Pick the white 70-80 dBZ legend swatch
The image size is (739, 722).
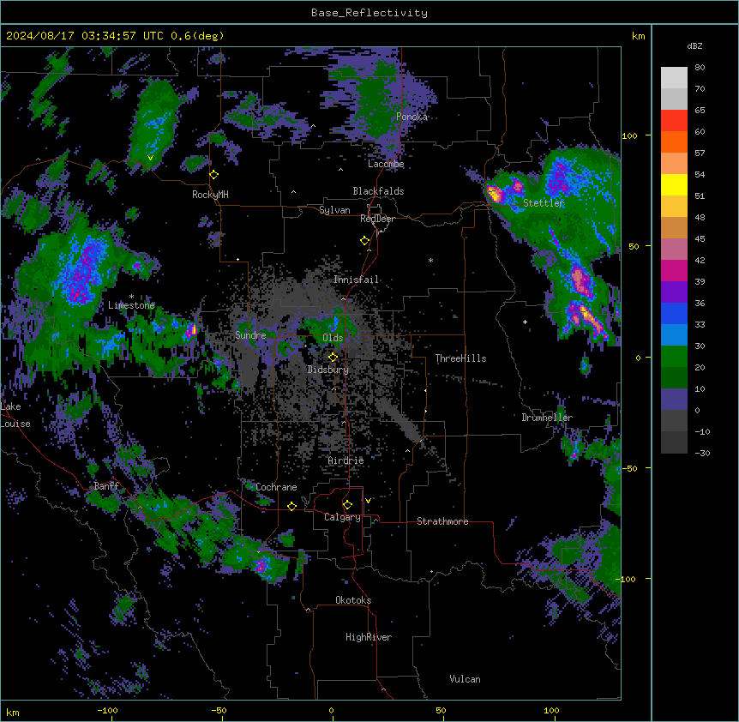point(674,78)
